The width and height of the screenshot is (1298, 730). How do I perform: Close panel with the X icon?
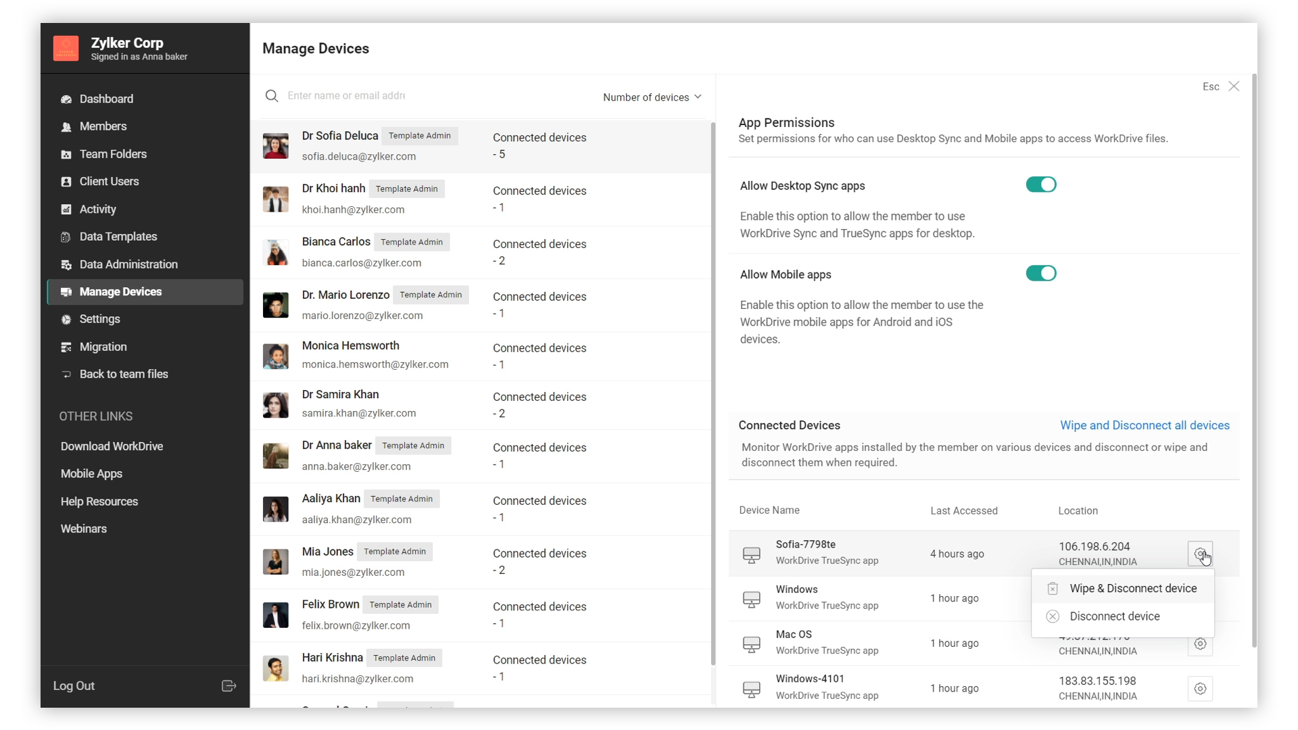coord(1234,87)
